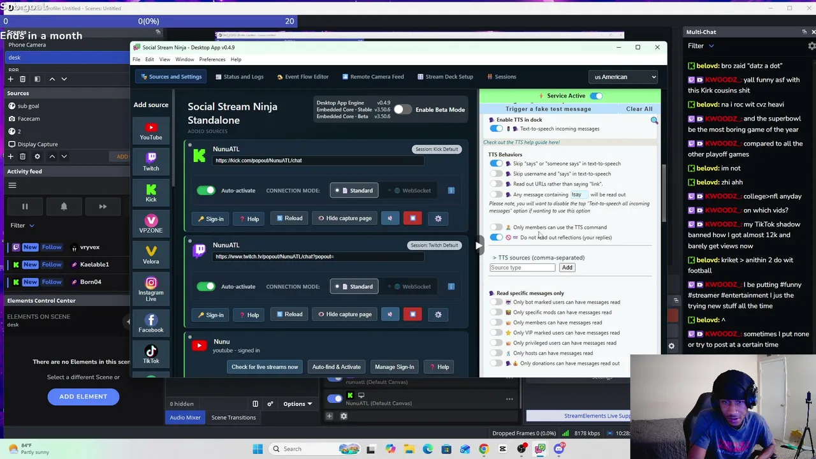
Task: Select Standard connection mode for Kick source
Action: tap(354, 191)
